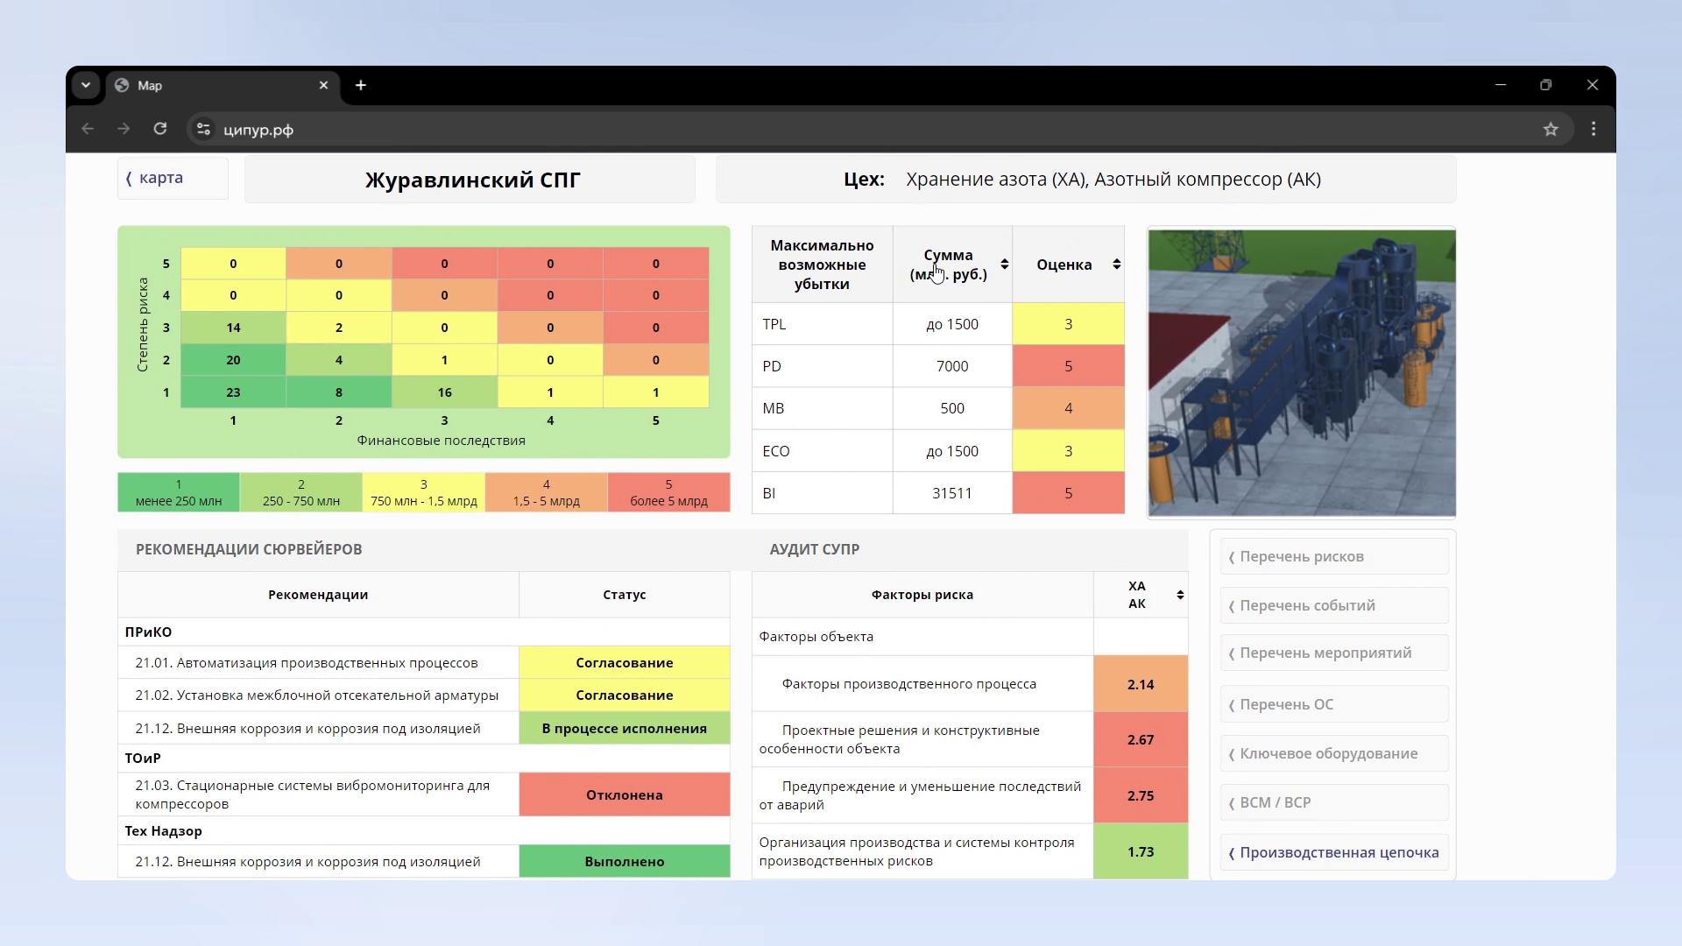Click the risk matrix cell with value 20
This screenshot has height=946, width=1682.
click(233, 360)
